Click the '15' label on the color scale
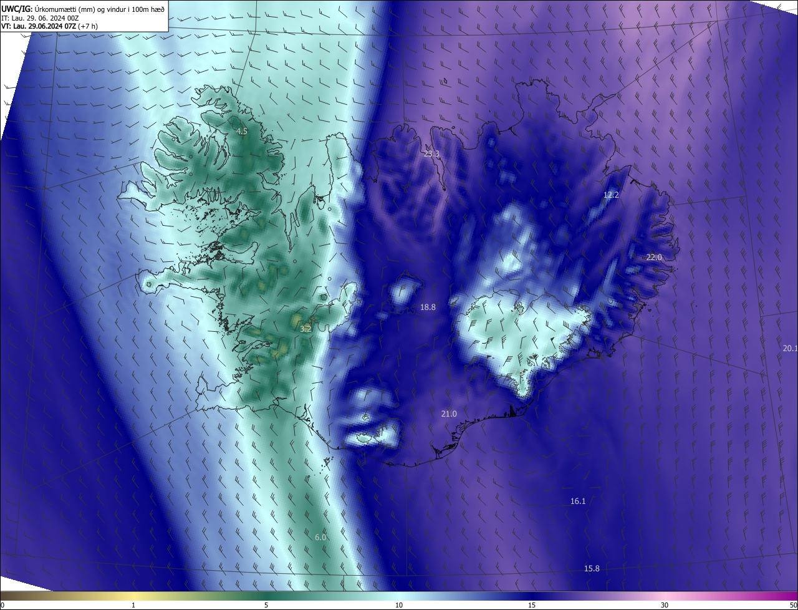 coord(532,605)
